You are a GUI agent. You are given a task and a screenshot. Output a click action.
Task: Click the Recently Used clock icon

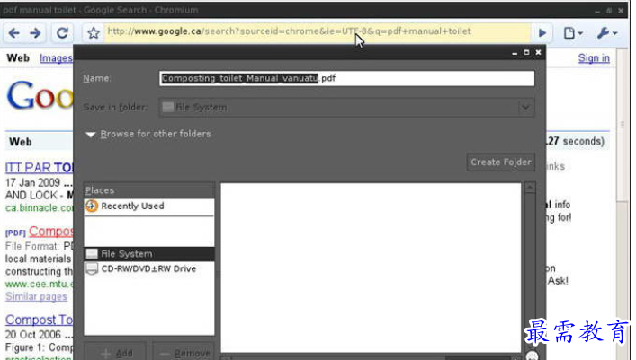[92, 206]
